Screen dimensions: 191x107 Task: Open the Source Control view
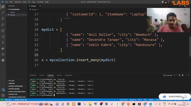[x=3, y=18]
